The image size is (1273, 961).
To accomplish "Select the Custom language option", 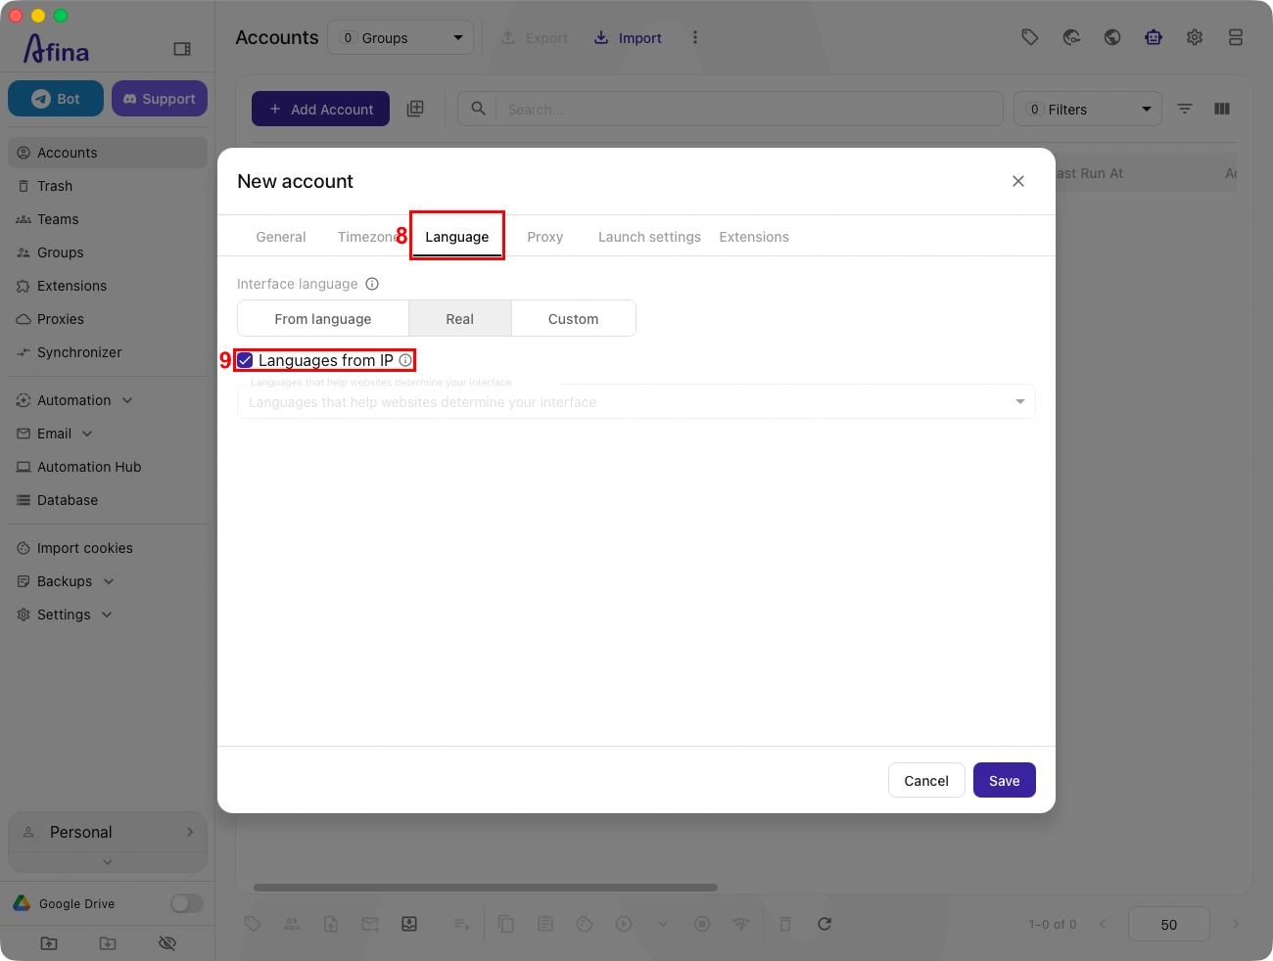I will 574,319.
